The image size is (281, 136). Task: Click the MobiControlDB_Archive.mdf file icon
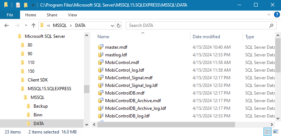coord(101,100)
